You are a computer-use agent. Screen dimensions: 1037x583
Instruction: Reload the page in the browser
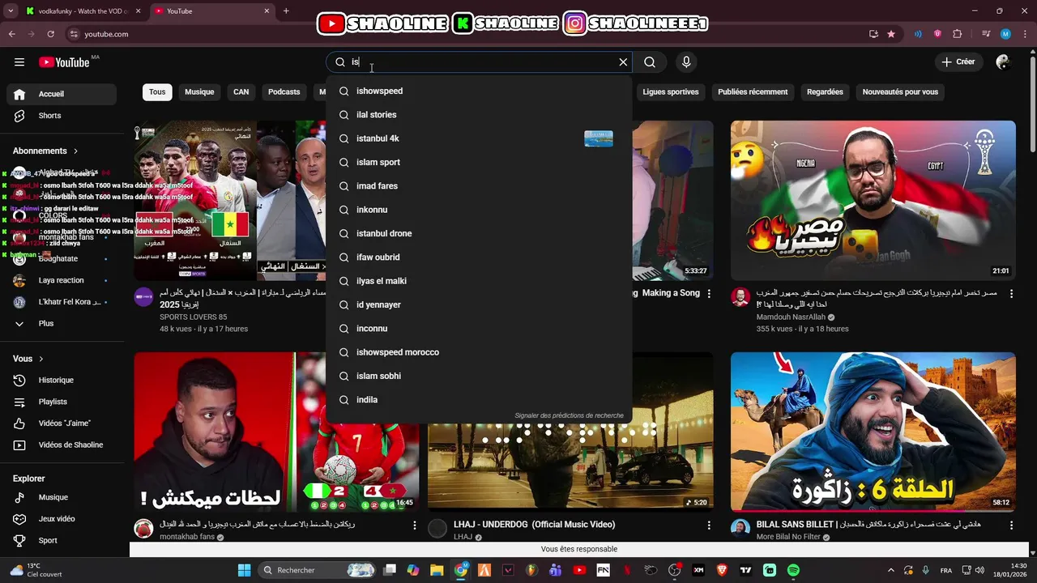point(50,34)
